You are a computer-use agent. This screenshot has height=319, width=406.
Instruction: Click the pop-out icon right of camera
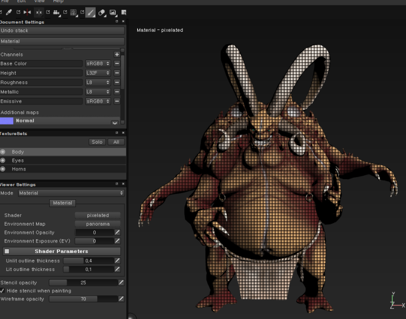[65, 12]
